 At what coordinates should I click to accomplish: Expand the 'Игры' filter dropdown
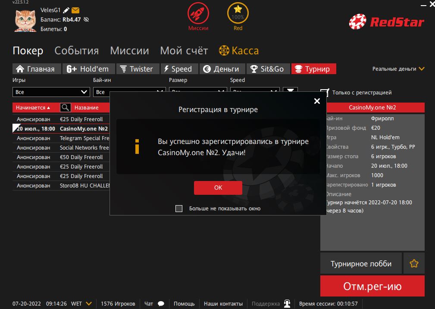(x=51, y=92)
